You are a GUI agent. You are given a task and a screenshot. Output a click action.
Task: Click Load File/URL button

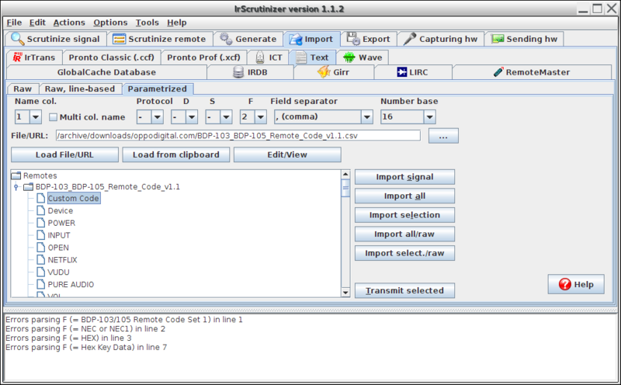pos(64,154)
